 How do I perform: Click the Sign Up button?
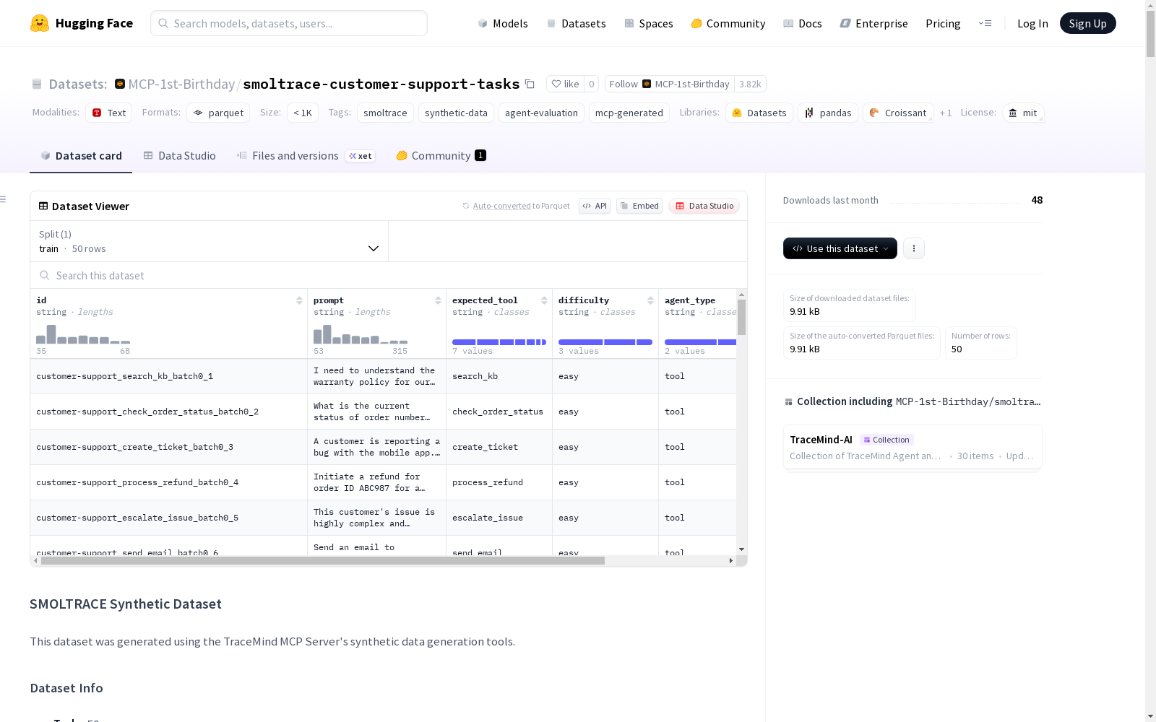coord(1088,23)
